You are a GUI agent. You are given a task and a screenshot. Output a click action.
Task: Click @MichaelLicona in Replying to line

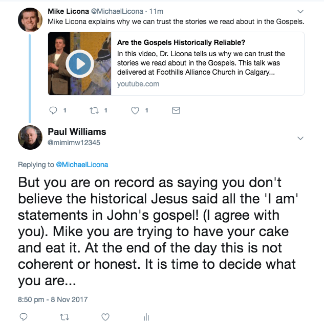pyautogui.click(x=81, y=165)
